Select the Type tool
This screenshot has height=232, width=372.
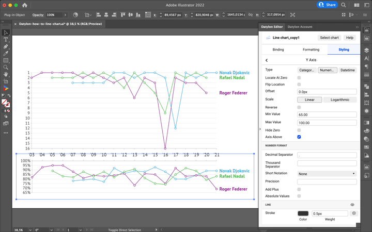coord(6,40)
